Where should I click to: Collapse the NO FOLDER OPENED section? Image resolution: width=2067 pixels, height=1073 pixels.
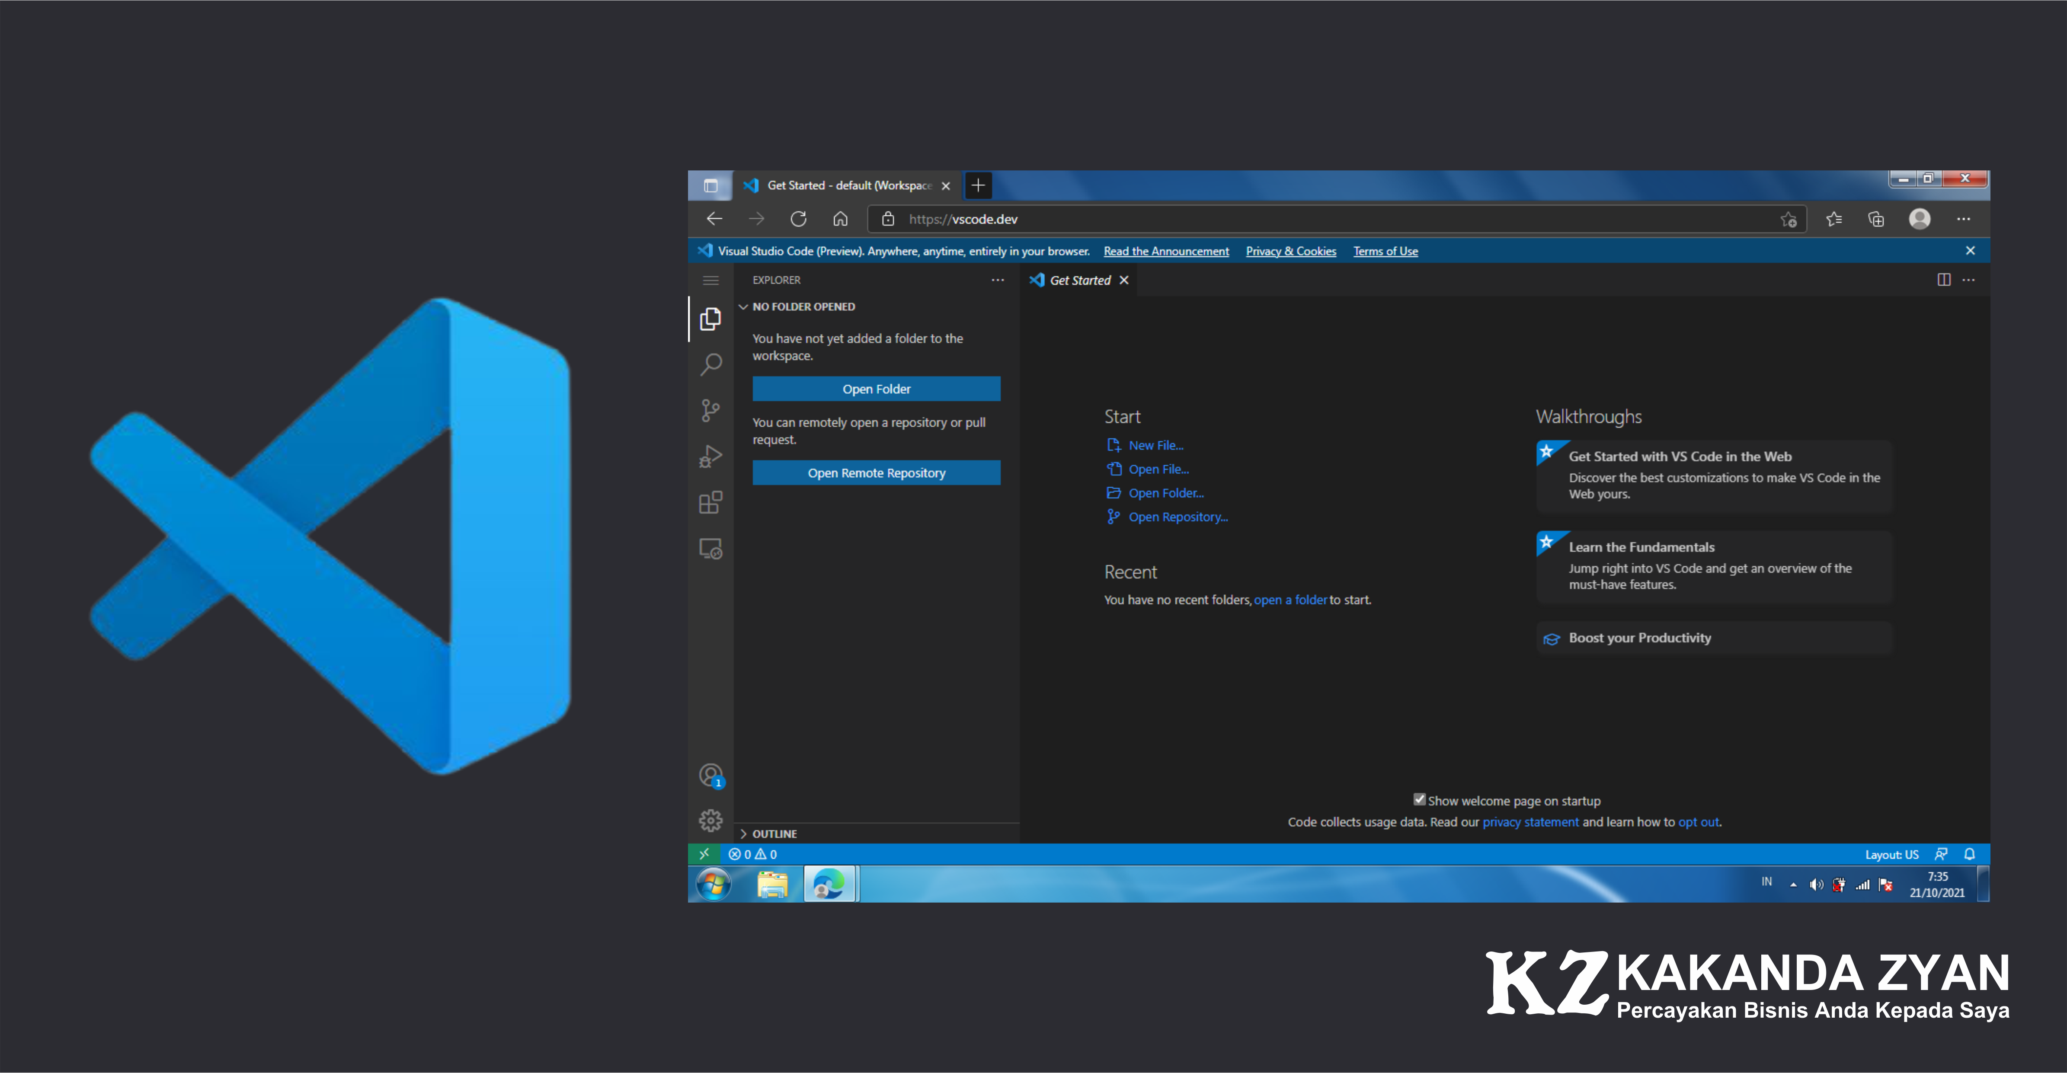coord(803,307)
